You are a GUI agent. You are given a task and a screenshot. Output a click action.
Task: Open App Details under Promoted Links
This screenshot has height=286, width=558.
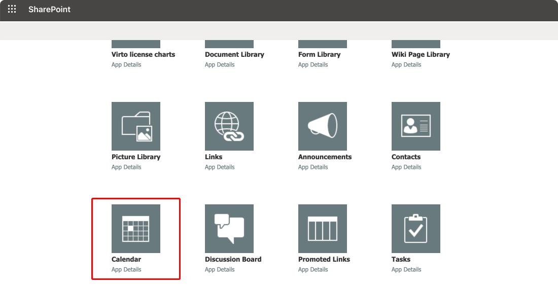pyautogui.click(x=313, y=270)
